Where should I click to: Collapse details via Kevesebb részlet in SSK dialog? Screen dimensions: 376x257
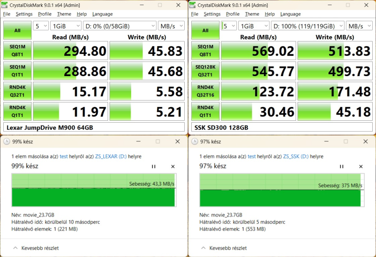pyautogui.click(x=224, y=248)
